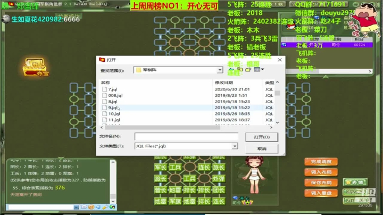Screen dimensions: 383x215
Task: Click the chat log scrollbar thumb
Action: pyautogui.click(x=113, y=196)
